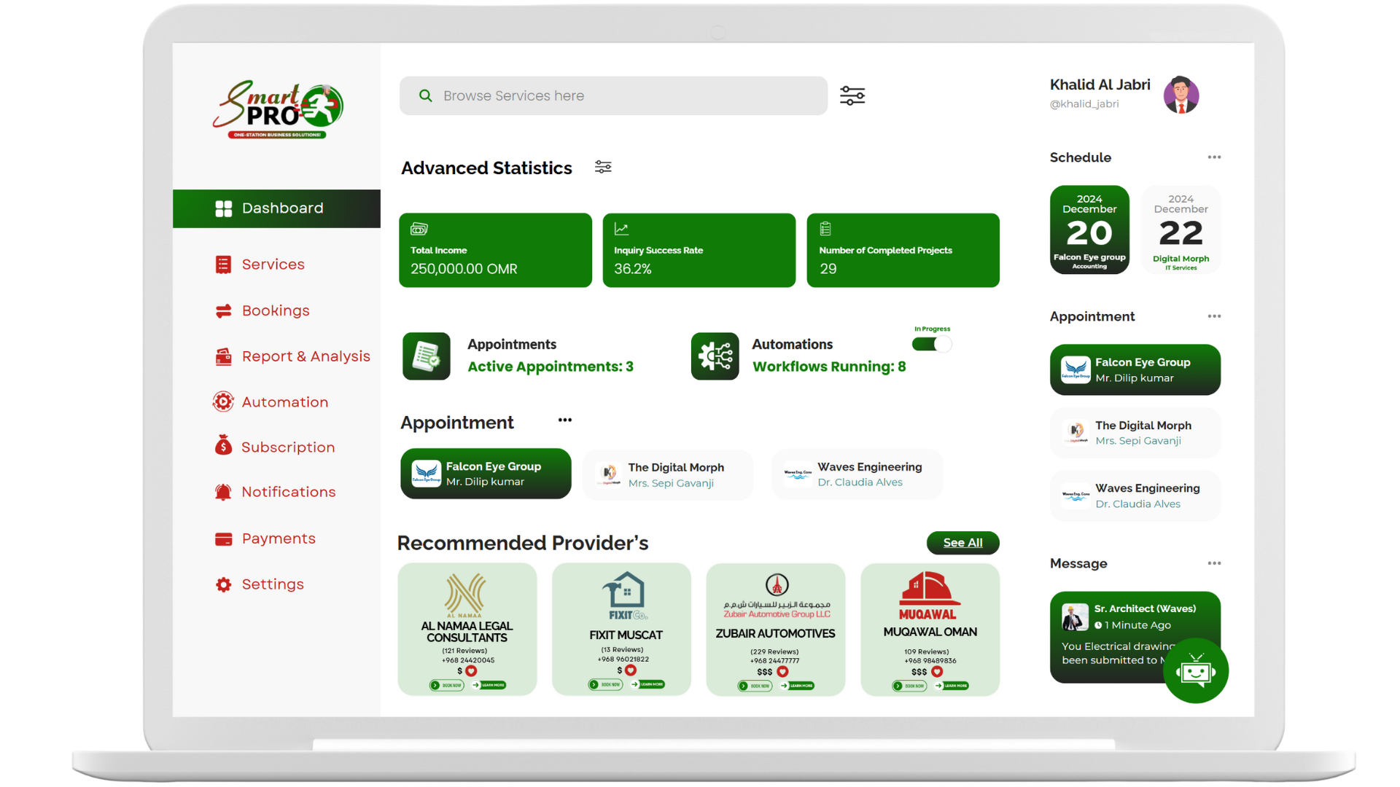Viewport: 1400px width, 787px height.
Task: Open the chatbot assistant icon
Action: tap(1196, 670)
